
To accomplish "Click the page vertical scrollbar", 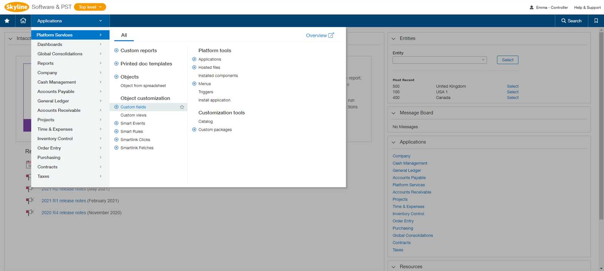I will click(x=601, y=126).
